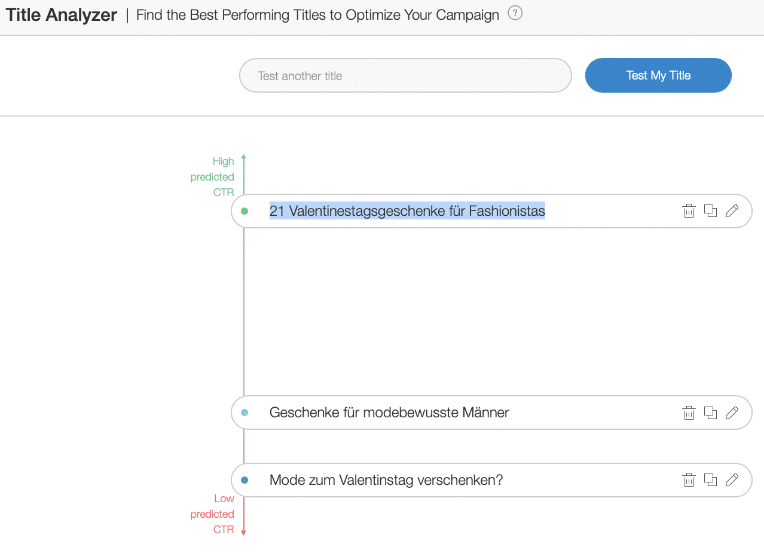Edit the '21 Valentinestagsgeschenke für Fashionistas' title
Screen dimensions: 764x556
tap(732, 211)
